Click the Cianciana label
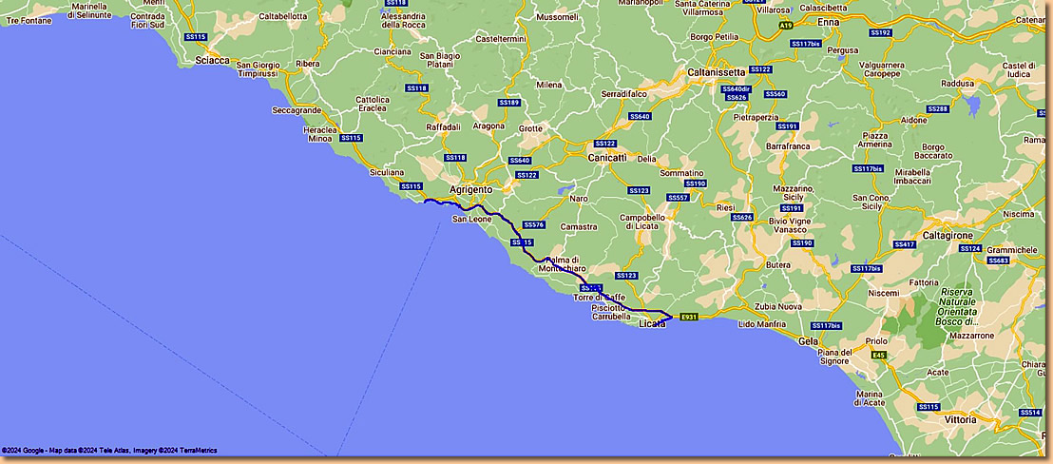Image resolution: width=1053 pixels, height=464 pixels. (392, 51)
